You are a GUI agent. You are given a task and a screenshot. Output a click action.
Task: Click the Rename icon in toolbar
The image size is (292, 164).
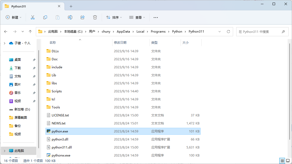point(70,17)
